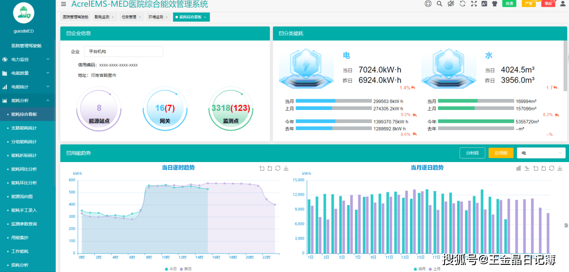Open the user profile icon at top right
The height and width of the screenshot is (272, 569).
click(x=562, y=4)
